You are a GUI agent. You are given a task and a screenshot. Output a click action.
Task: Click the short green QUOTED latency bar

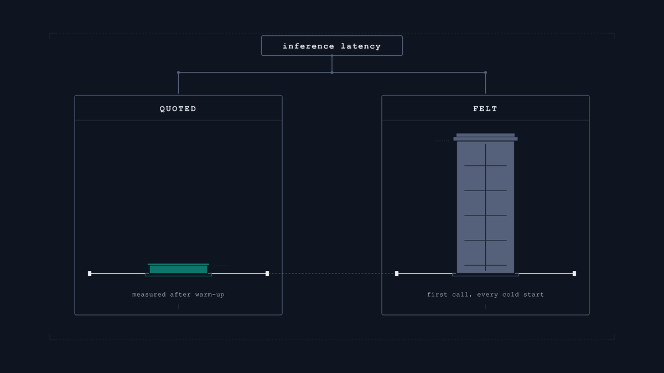point(178,269)
